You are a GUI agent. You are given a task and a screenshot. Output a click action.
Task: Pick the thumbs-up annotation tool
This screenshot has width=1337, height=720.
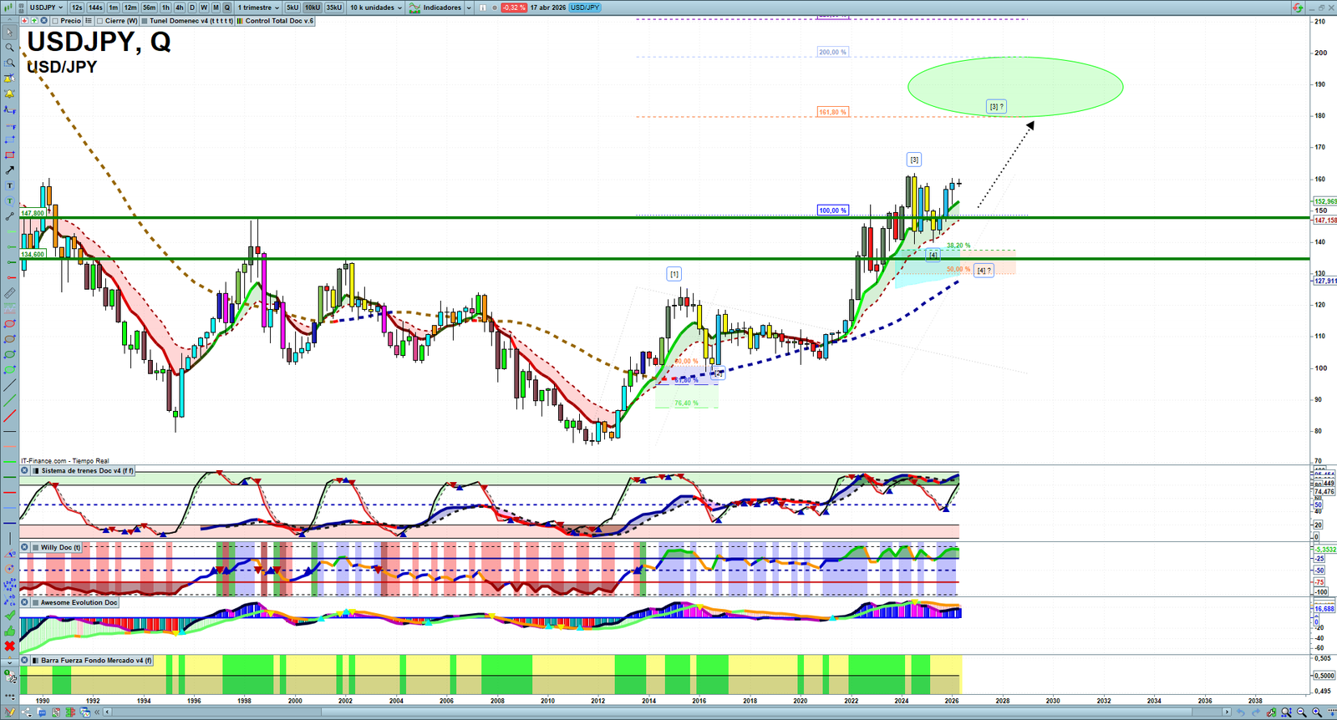coord(10,631)
